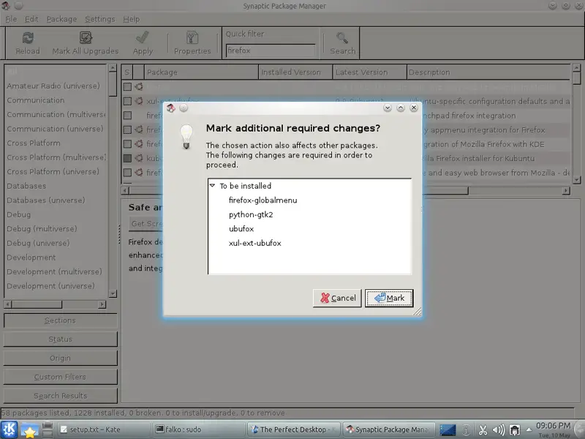Click the Synaptic window menu icon in title bar

(x=6, y=6)
